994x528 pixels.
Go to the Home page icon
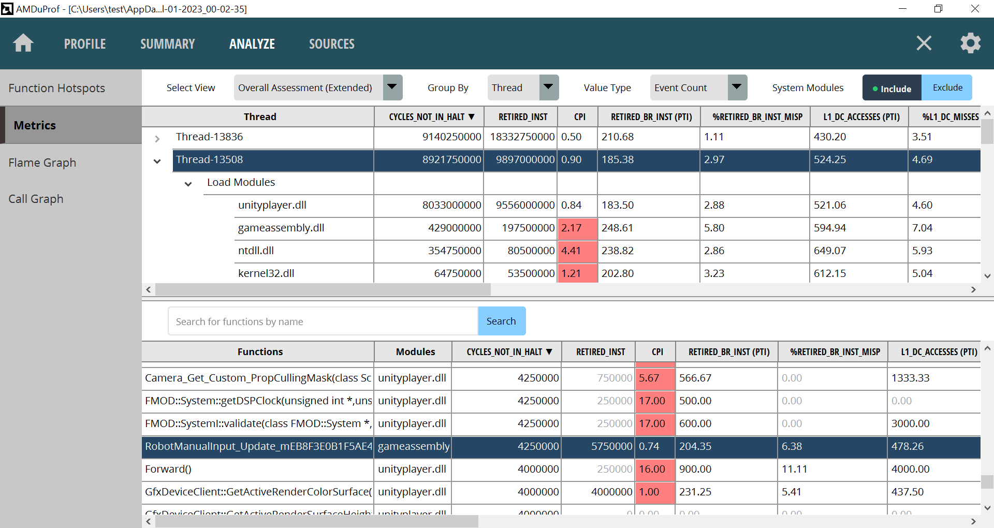pos(23,43)
